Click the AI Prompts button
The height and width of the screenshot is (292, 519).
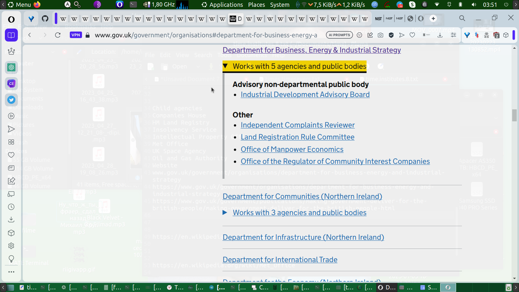(x=339, y=35)
